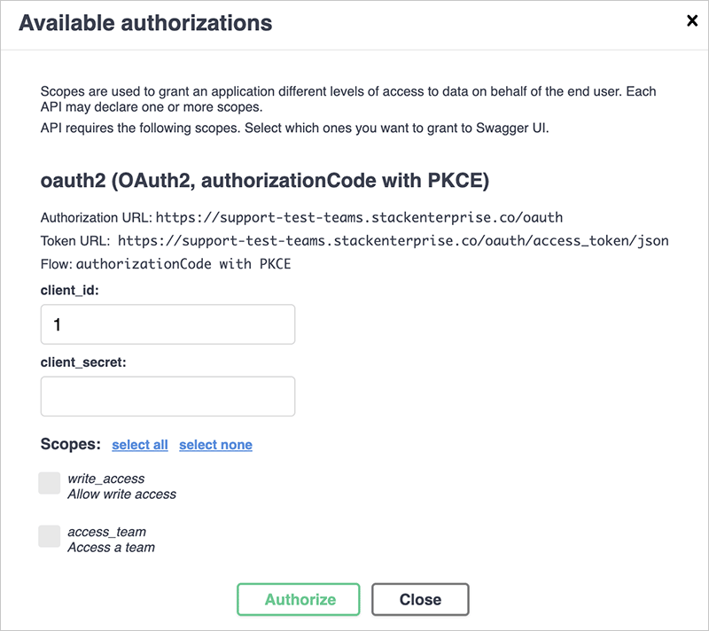Click the client_id input field
The image size is (709, 631).
coord(168,324)
